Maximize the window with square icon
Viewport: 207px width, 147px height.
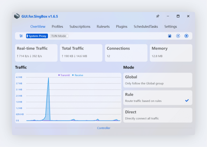(x=178, y=16)
